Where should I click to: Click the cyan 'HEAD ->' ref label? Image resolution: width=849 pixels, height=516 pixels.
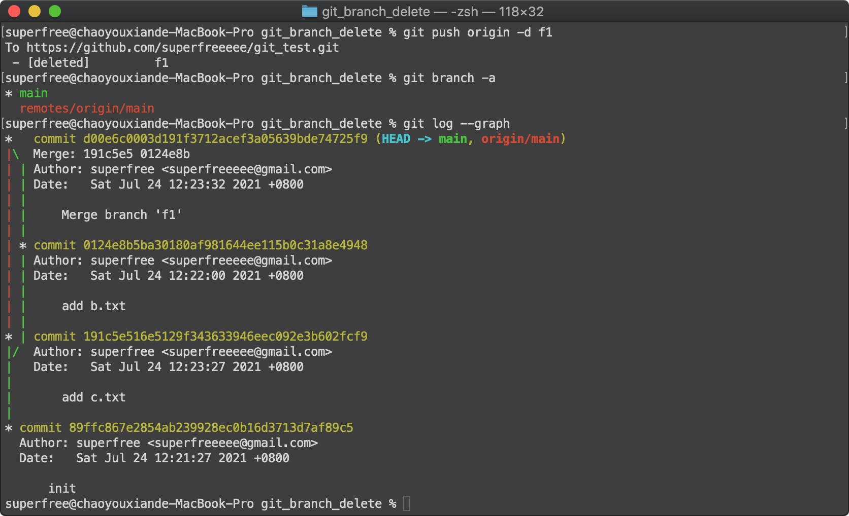407,139
